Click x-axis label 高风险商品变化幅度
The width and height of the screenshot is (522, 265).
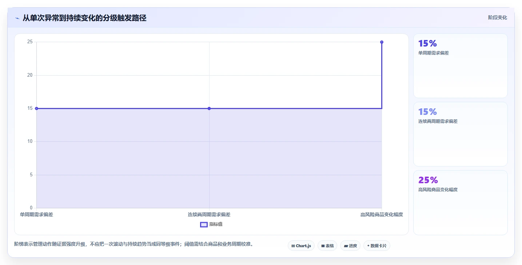tap(382, 215)
